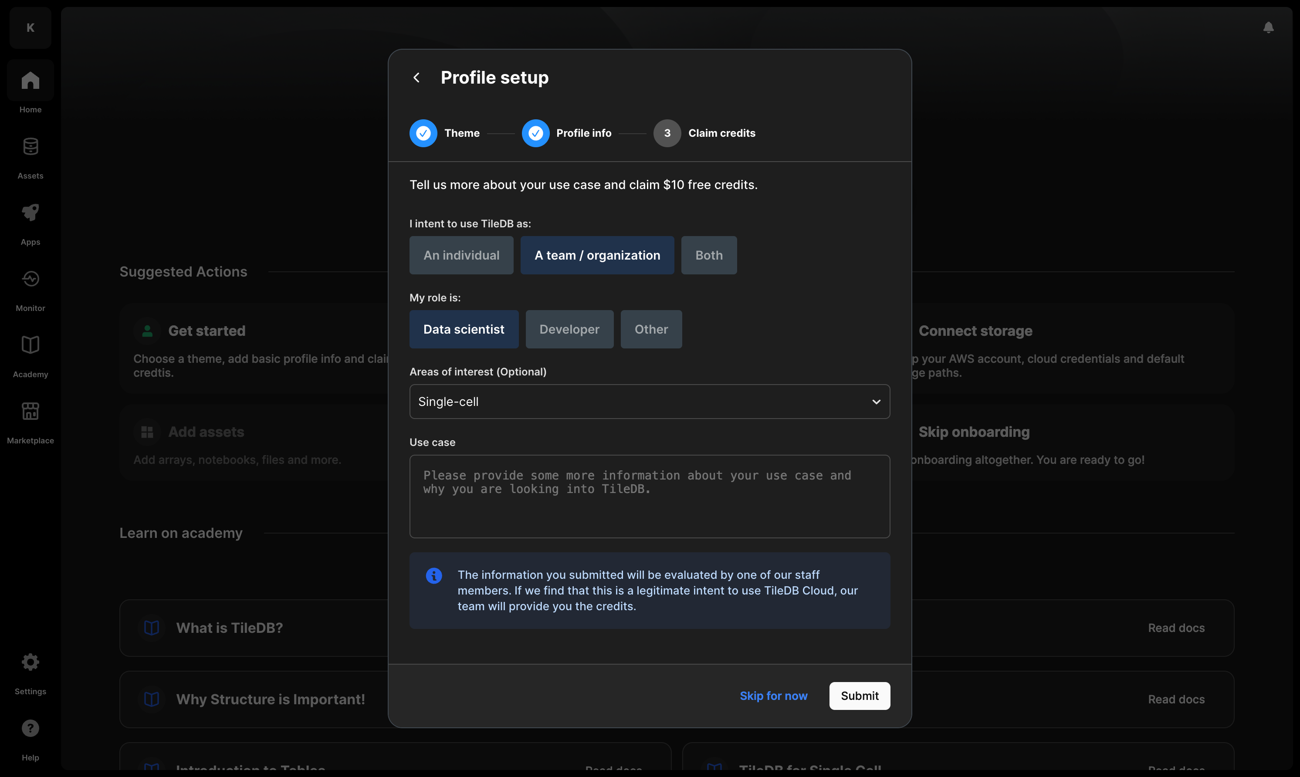Click the 'Skip for now' link
This screenshot has width=1300, height=777.
click(773, 696)
